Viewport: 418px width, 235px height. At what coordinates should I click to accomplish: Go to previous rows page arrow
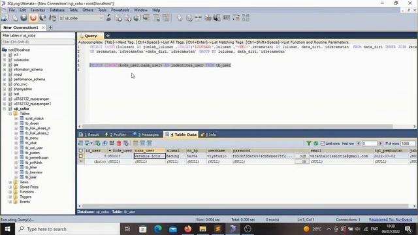[359, 144]
